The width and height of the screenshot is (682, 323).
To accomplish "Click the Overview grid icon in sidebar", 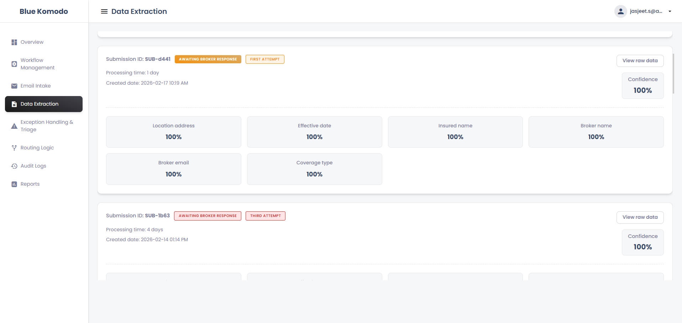I will (x=14, y=42).
